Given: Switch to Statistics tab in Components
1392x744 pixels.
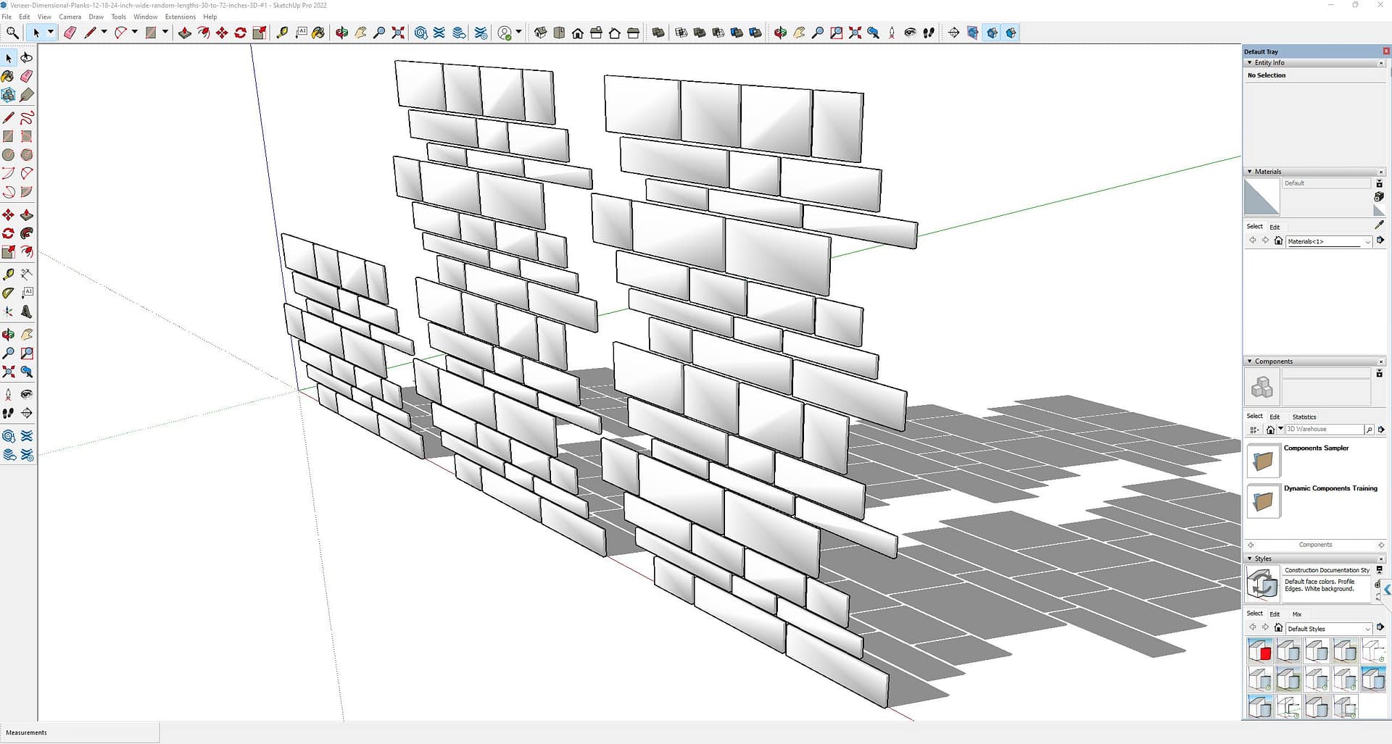Looking at the screenshot, I should click(x=1304, y=417).
